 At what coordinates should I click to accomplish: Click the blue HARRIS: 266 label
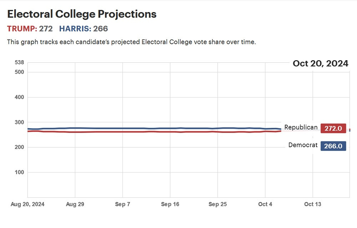point(84,29)
